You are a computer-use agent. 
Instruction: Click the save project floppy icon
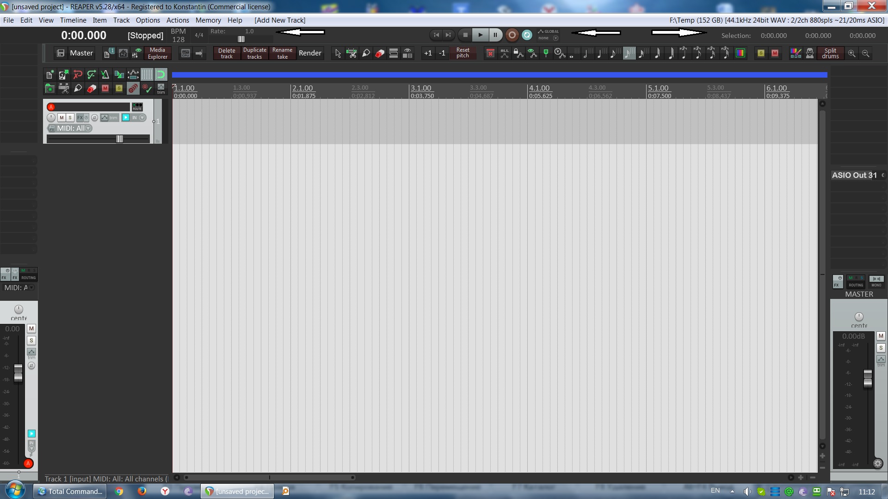point(61,53)
